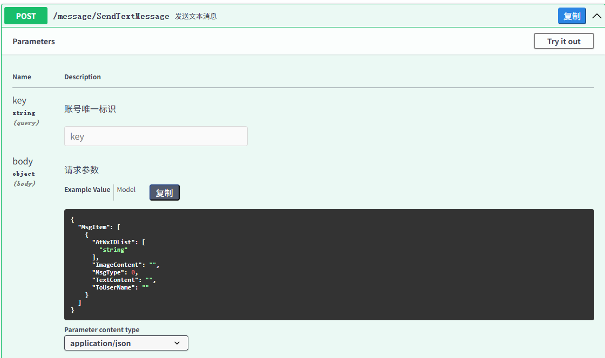Collapse the SendTextMessage endpoint with the chevron
Viewport: 605px width, 358px height.
click(596, 16)
